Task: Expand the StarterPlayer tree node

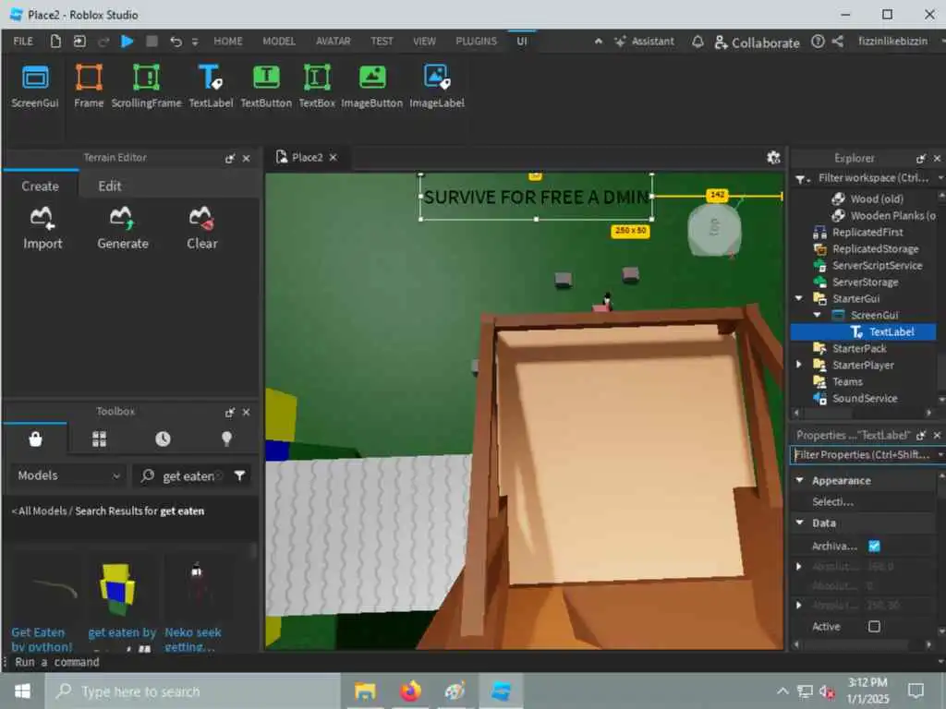Action: (x=799, y=365)
